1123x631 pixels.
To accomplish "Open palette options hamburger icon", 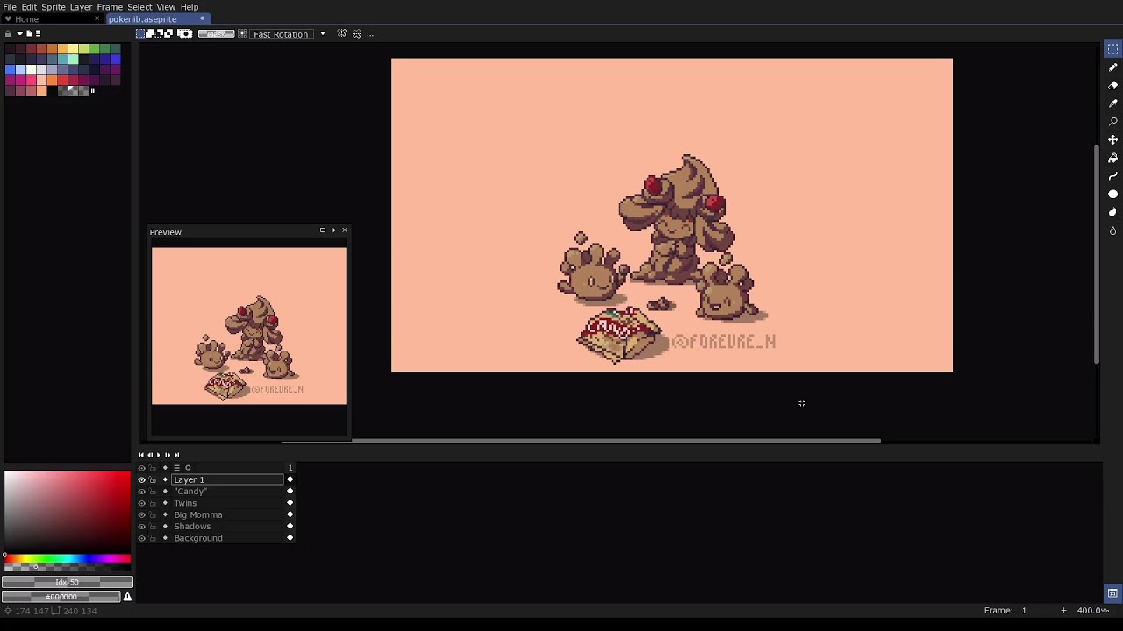I will [38, 33].
